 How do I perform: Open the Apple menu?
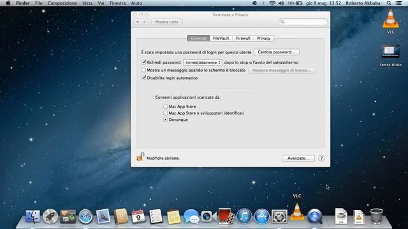tap(8, 3)
